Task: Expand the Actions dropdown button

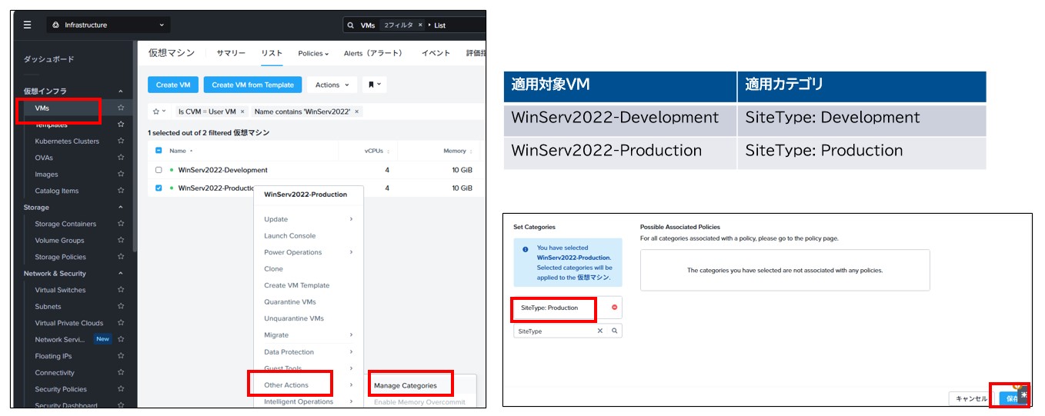Action: pos(332,85)
